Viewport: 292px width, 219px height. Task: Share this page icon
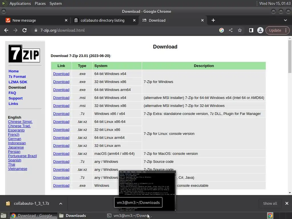231,30
